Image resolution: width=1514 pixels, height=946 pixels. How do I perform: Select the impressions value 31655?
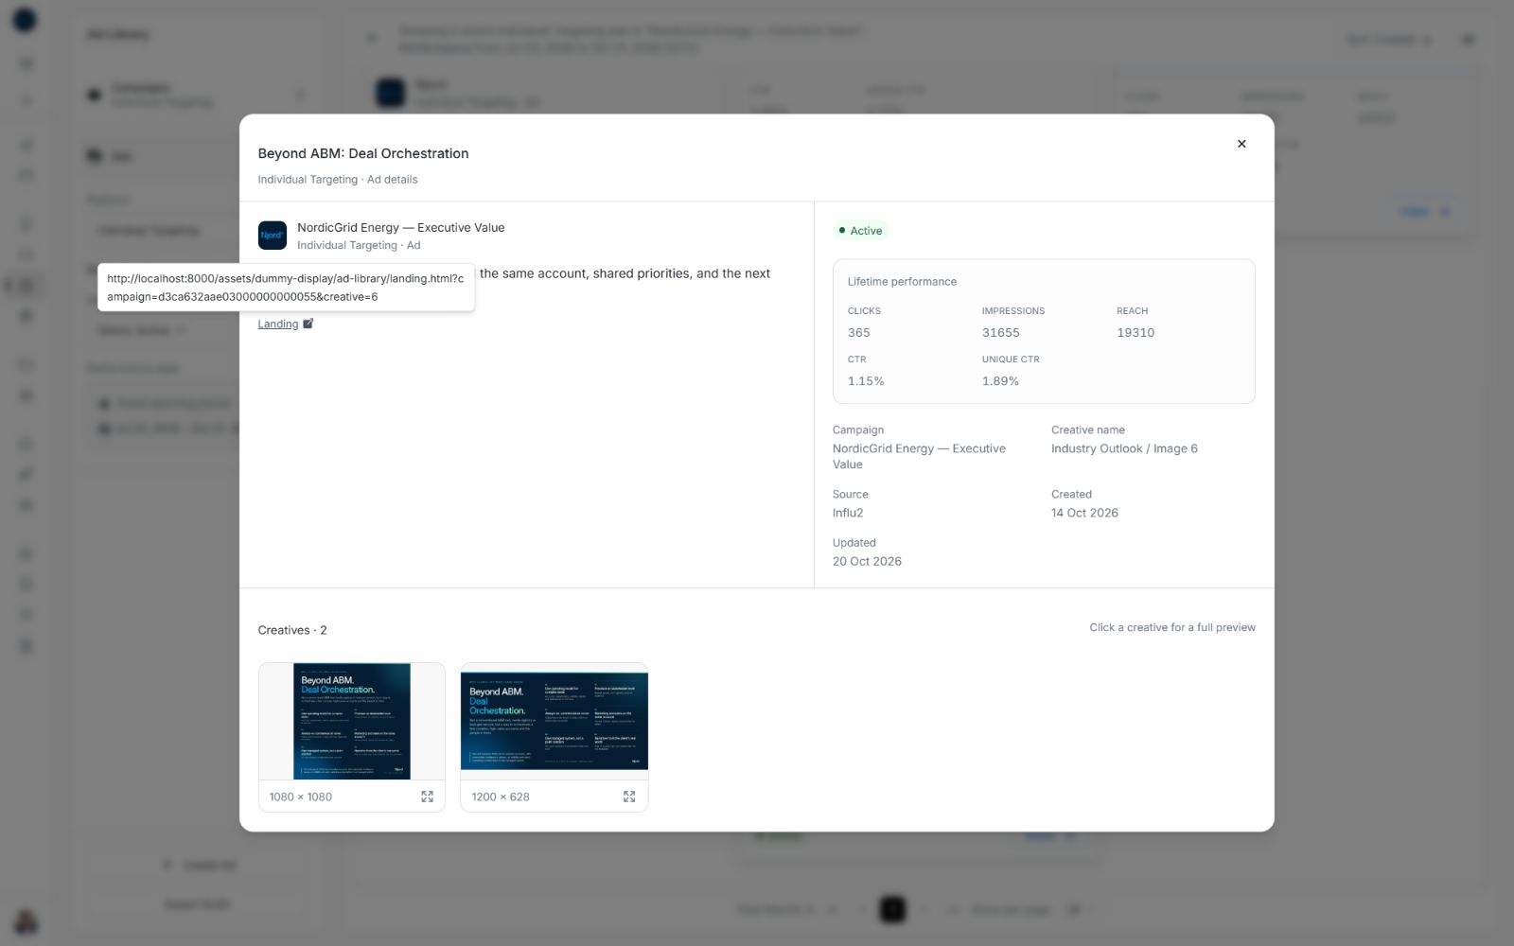[1000, 332]
